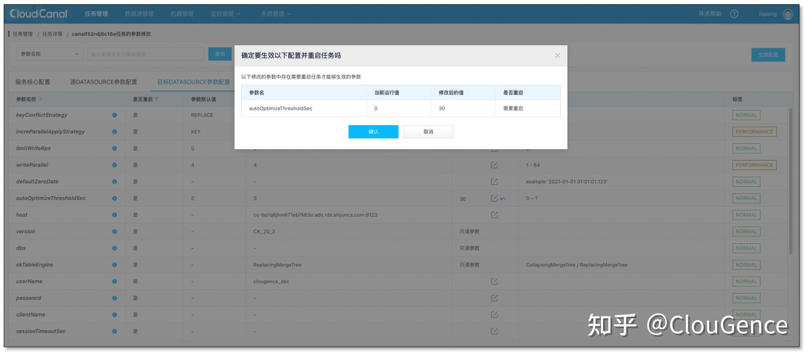Switch to 服务核心配置 tab

click(x=33, y=82)
